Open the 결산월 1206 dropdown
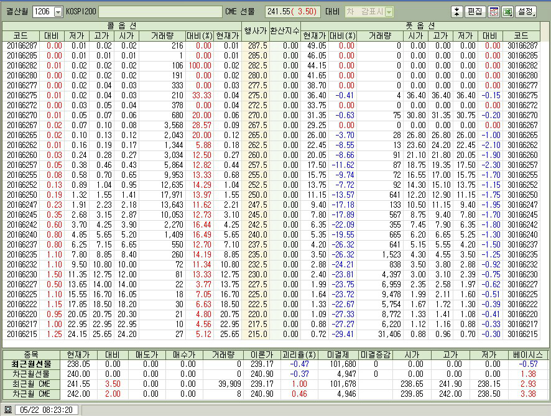Viewport: 551px width, 416px height. 58,12
